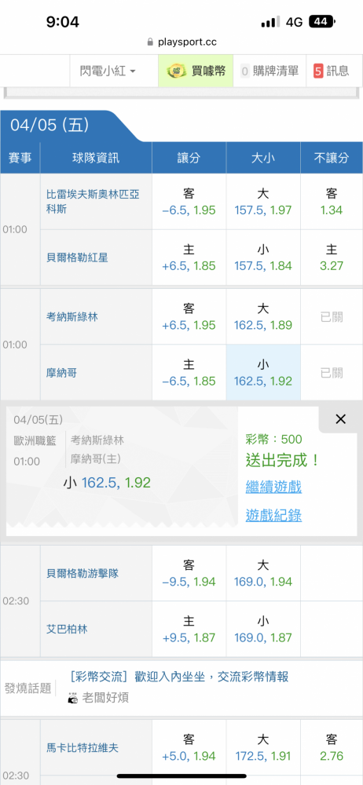The height and width of the screenshot is (785, 363).
Task: Select 客 +5.0, 1.94 for 馬卡比特拉維夫
Action: tap(189, 748)
